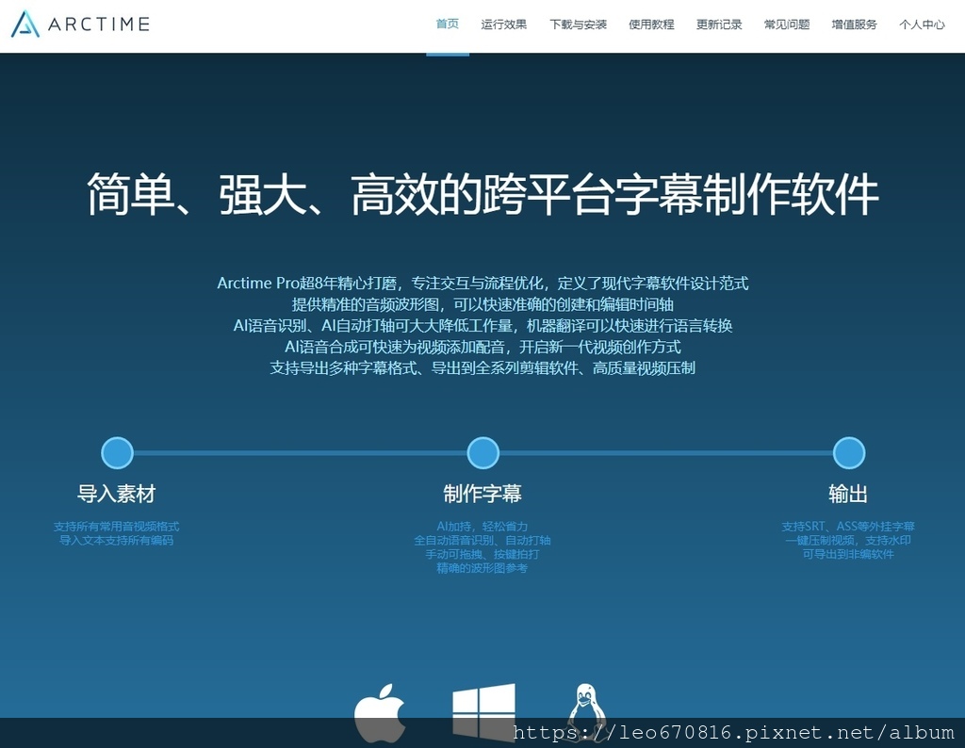Viewport: 965px width, 748px height.
Task: Click the 输出 step circle
Action: click(x=849, y=453)
